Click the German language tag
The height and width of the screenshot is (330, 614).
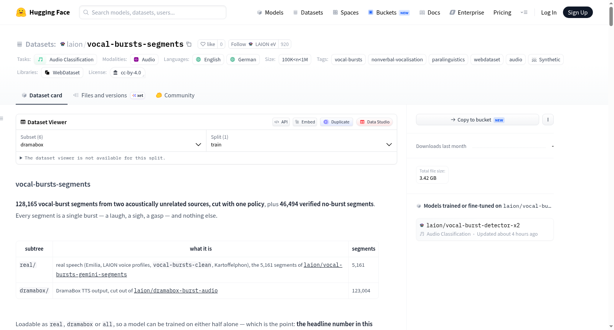[x=243, y=59]
